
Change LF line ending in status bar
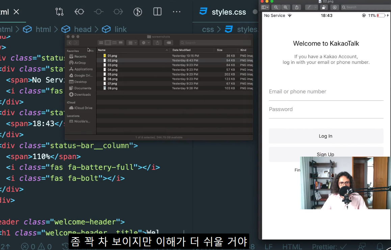(268, 247)
